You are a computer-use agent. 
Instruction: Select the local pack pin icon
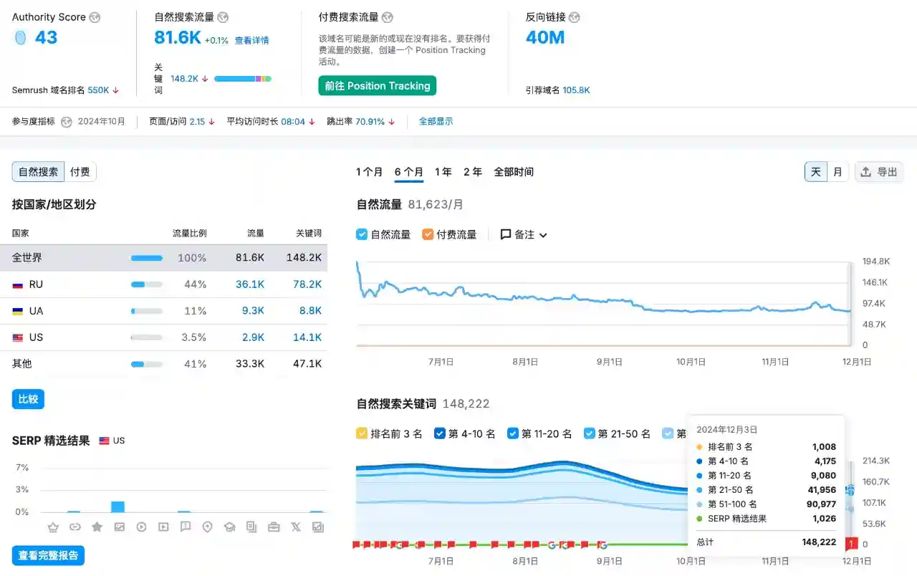(x=208, y=527)
